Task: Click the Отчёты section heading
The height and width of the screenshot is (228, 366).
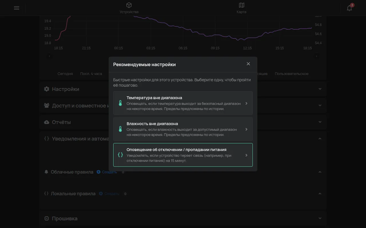Action: click(x=61, y=122)
